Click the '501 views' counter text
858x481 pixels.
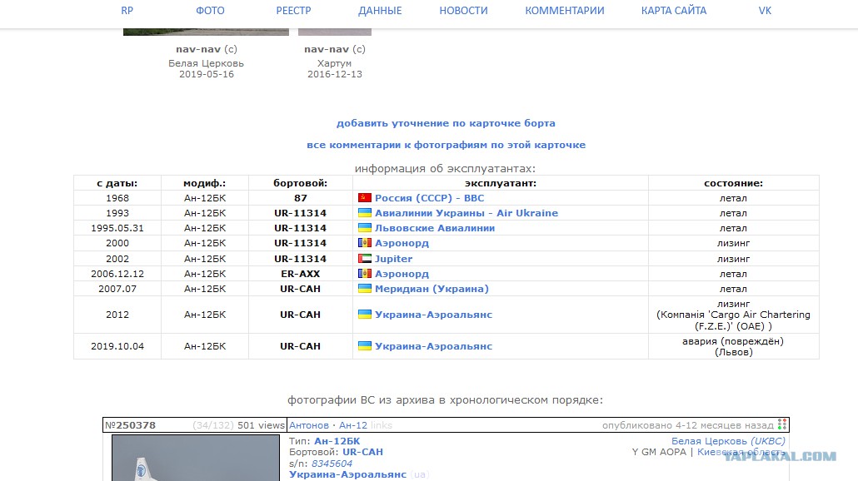261,425
